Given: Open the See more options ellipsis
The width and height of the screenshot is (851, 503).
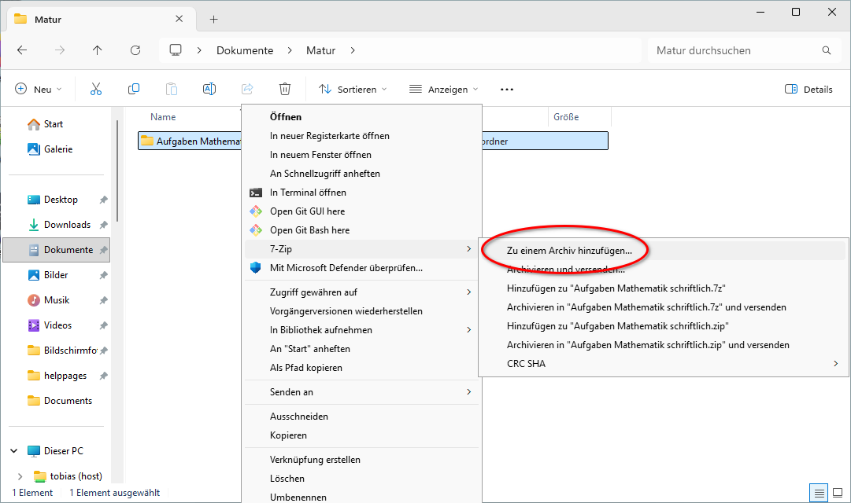Looking at the screenshot, I should pyautogui.click(x=507, y=90).
